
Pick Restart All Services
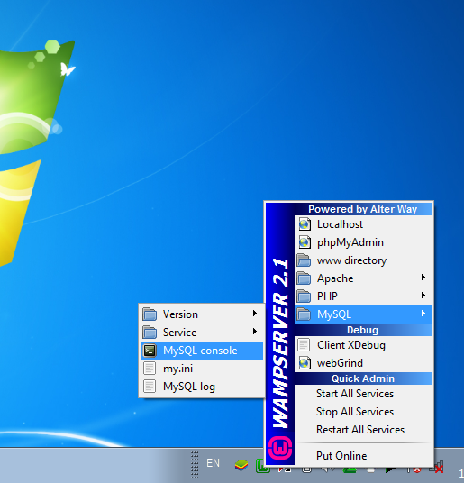(x=363, y=430)
